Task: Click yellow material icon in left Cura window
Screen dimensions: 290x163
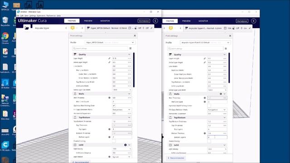Action: tap(72, 28)
